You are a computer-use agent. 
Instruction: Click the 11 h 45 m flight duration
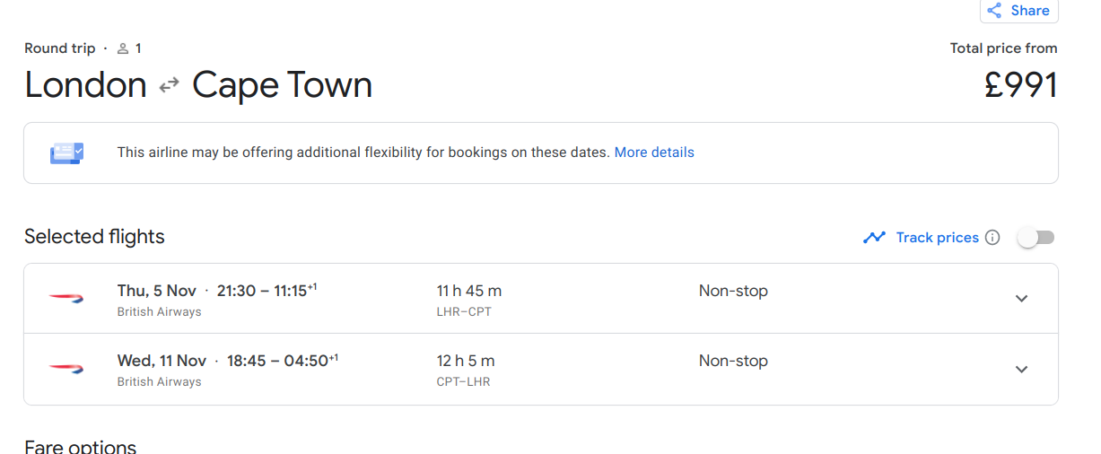click(x=469, y=291)
